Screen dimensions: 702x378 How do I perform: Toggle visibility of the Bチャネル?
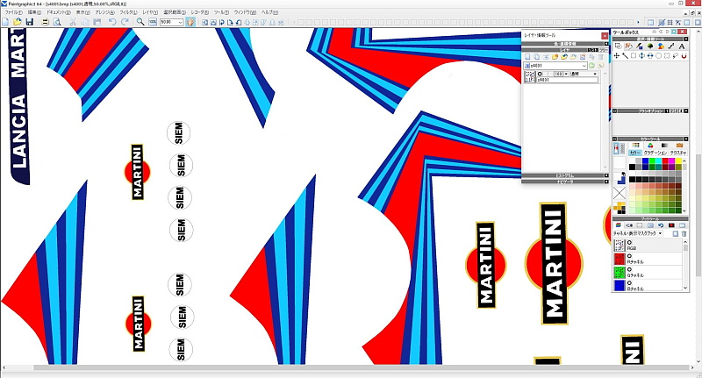tap(630, 282)
